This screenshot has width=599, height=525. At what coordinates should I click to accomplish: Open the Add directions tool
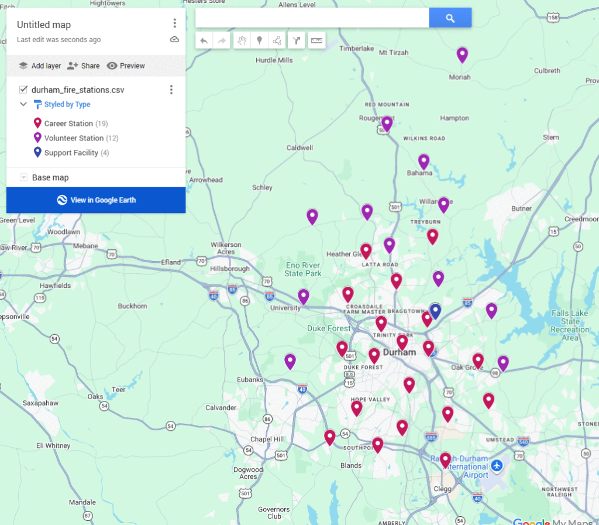[297, 40]
